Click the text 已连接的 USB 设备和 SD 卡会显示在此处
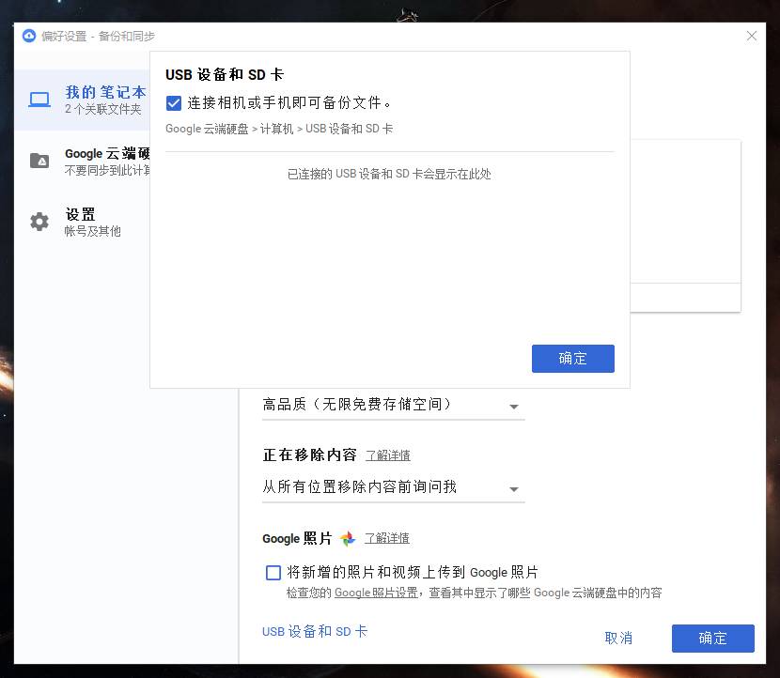The image size is (780, 678). [389, 174]
